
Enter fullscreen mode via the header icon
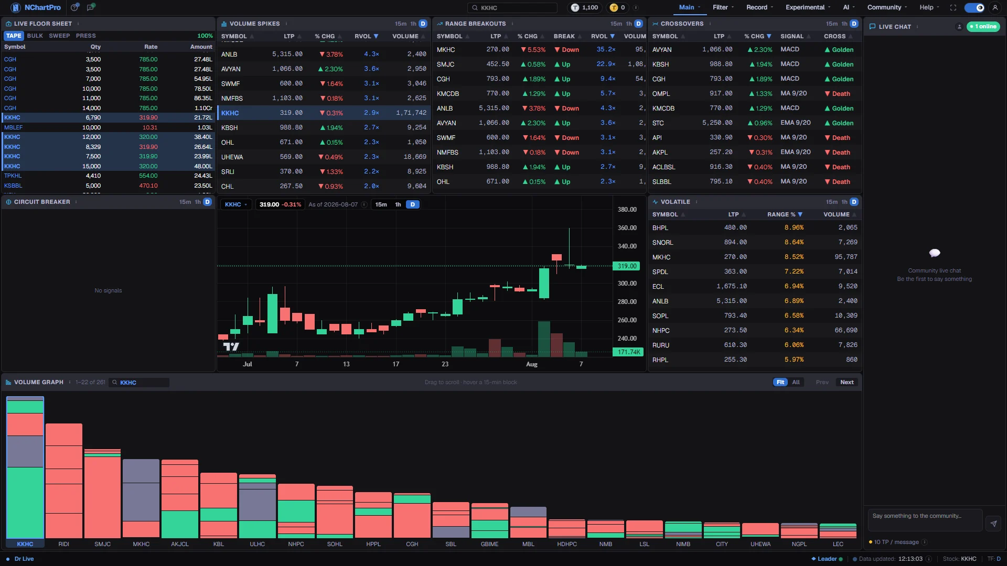pyautogui.click(x=953, y=7)
